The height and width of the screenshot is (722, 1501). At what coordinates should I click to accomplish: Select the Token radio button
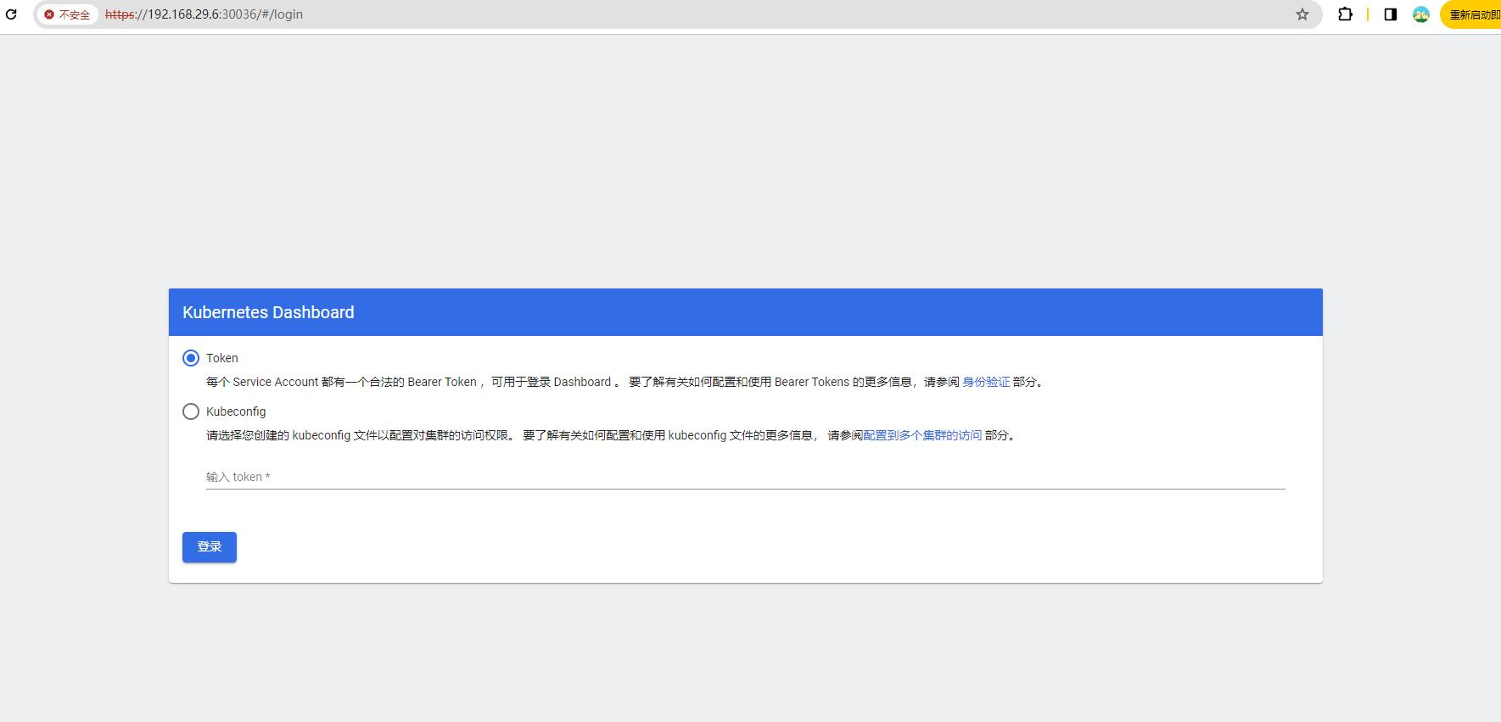[191, 358]
